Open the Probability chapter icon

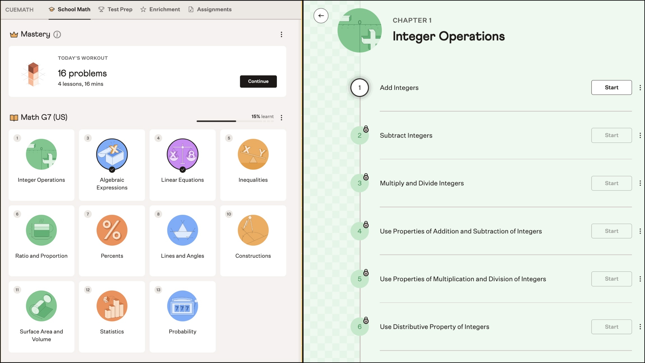tap(183, 306)
